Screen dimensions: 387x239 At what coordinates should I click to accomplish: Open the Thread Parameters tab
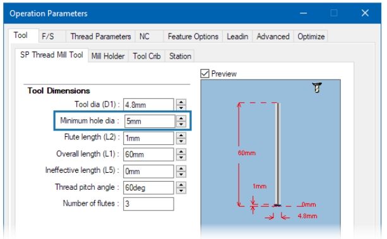pyautogui.click(x=100, y=37)
